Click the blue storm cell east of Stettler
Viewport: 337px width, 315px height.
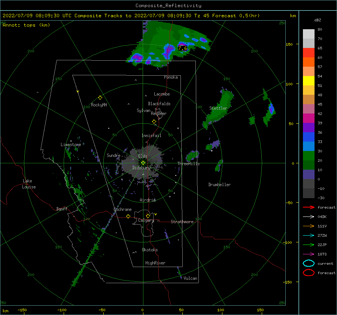pos(271,108)
